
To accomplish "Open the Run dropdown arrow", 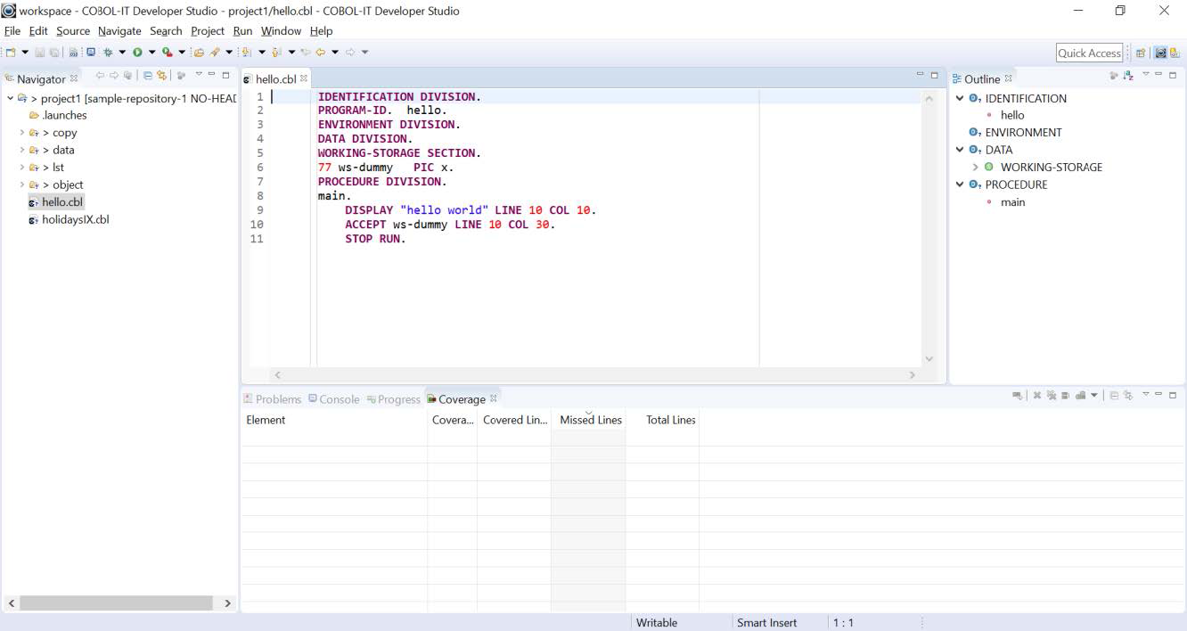I will (x=151, y=53).
